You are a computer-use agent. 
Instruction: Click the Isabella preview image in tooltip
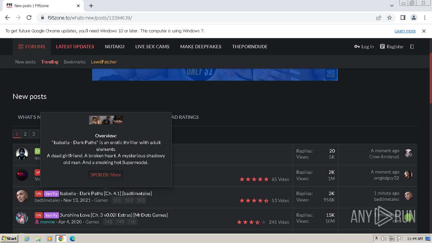pyautogui.click(x=106, y=120)
